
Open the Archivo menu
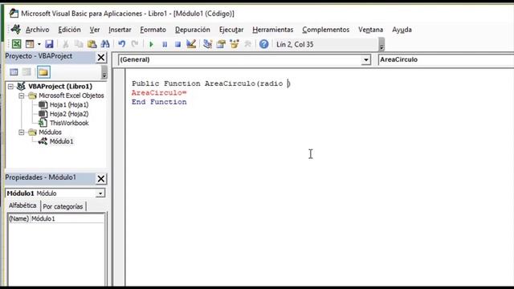(38, 30)
